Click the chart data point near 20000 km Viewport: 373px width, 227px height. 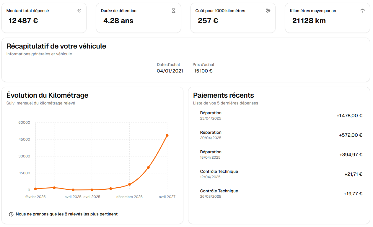tap(148, 168)
